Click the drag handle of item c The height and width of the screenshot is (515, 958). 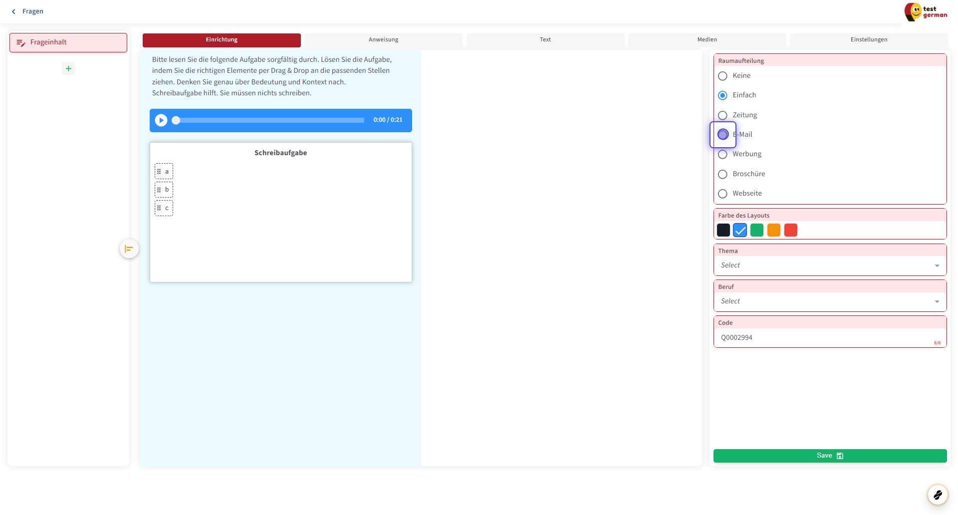coord(159,208)
